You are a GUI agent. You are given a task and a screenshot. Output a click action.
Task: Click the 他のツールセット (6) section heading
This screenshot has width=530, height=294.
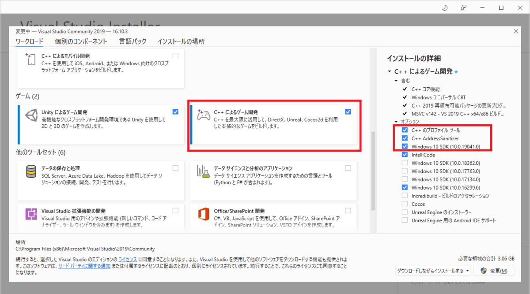[40, 153]
